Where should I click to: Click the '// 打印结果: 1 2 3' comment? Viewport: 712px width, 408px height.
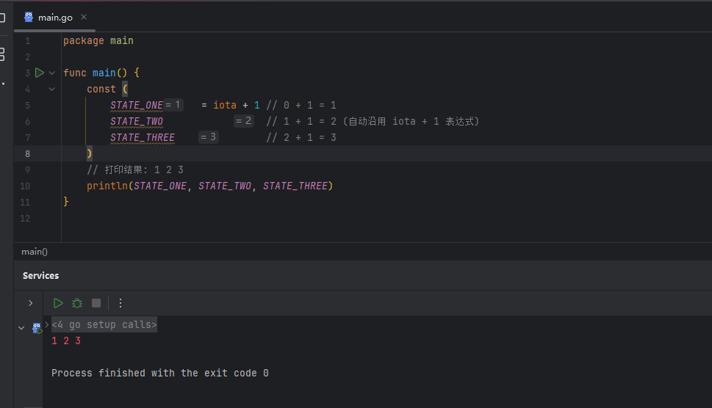(135, 170)
